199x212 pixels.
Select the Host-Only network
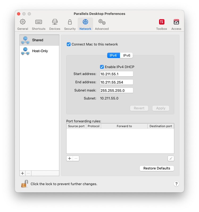(x=39, y=51)
